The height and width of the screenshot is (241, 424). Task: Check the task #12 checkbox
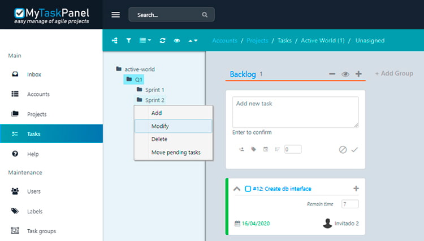[x=248, y=189]
